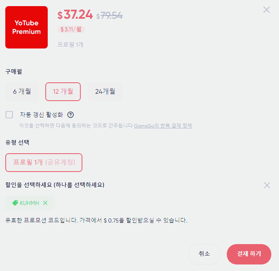This screenshot has width=279, height=271.
Task: Click the 프로필 1개 subtitle text
Action: (70, 44)
